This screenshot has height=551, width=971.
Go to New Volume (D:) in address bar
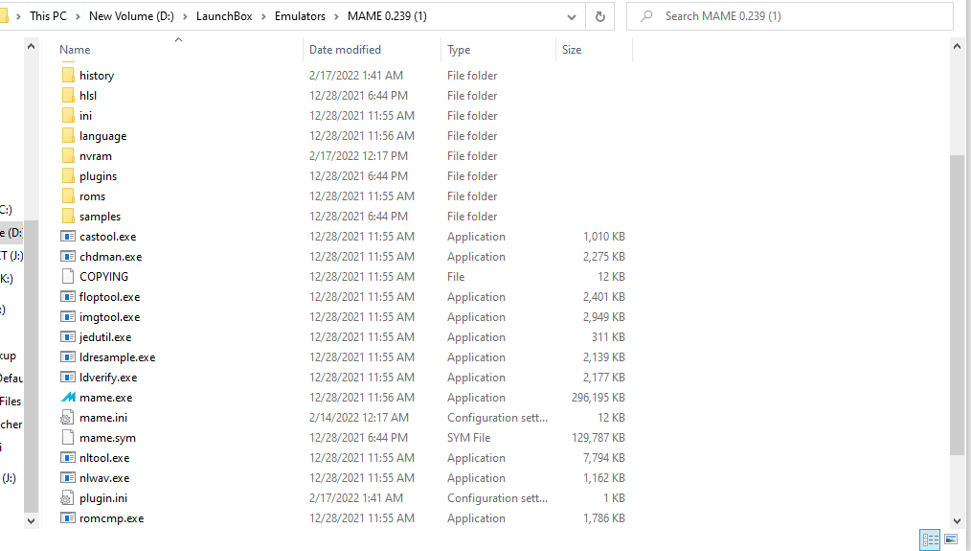coord(131,16)
